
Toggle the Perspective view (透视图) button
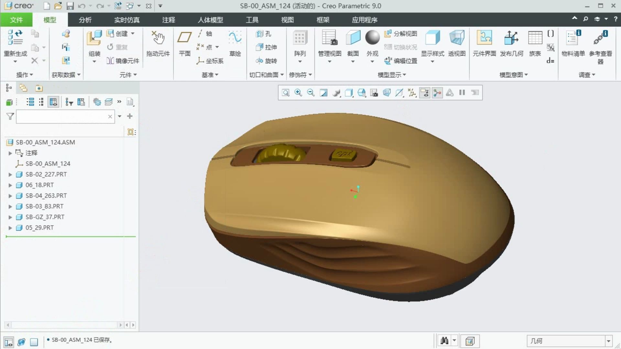[456, 39]
